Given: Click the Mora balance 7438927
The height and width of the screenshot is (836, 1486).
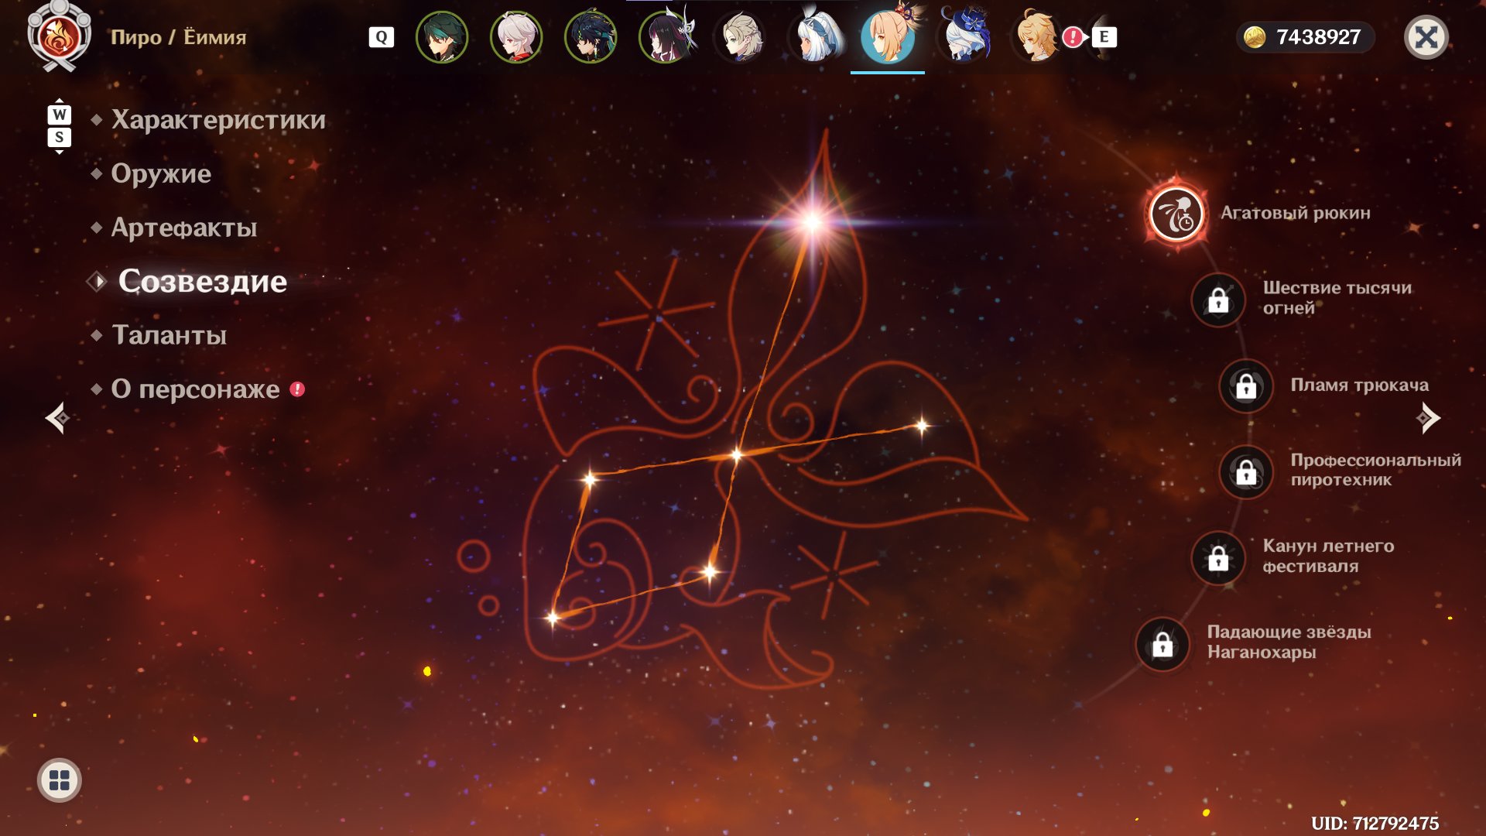Looking at the screenshot, I should [x=1318, y=37].
